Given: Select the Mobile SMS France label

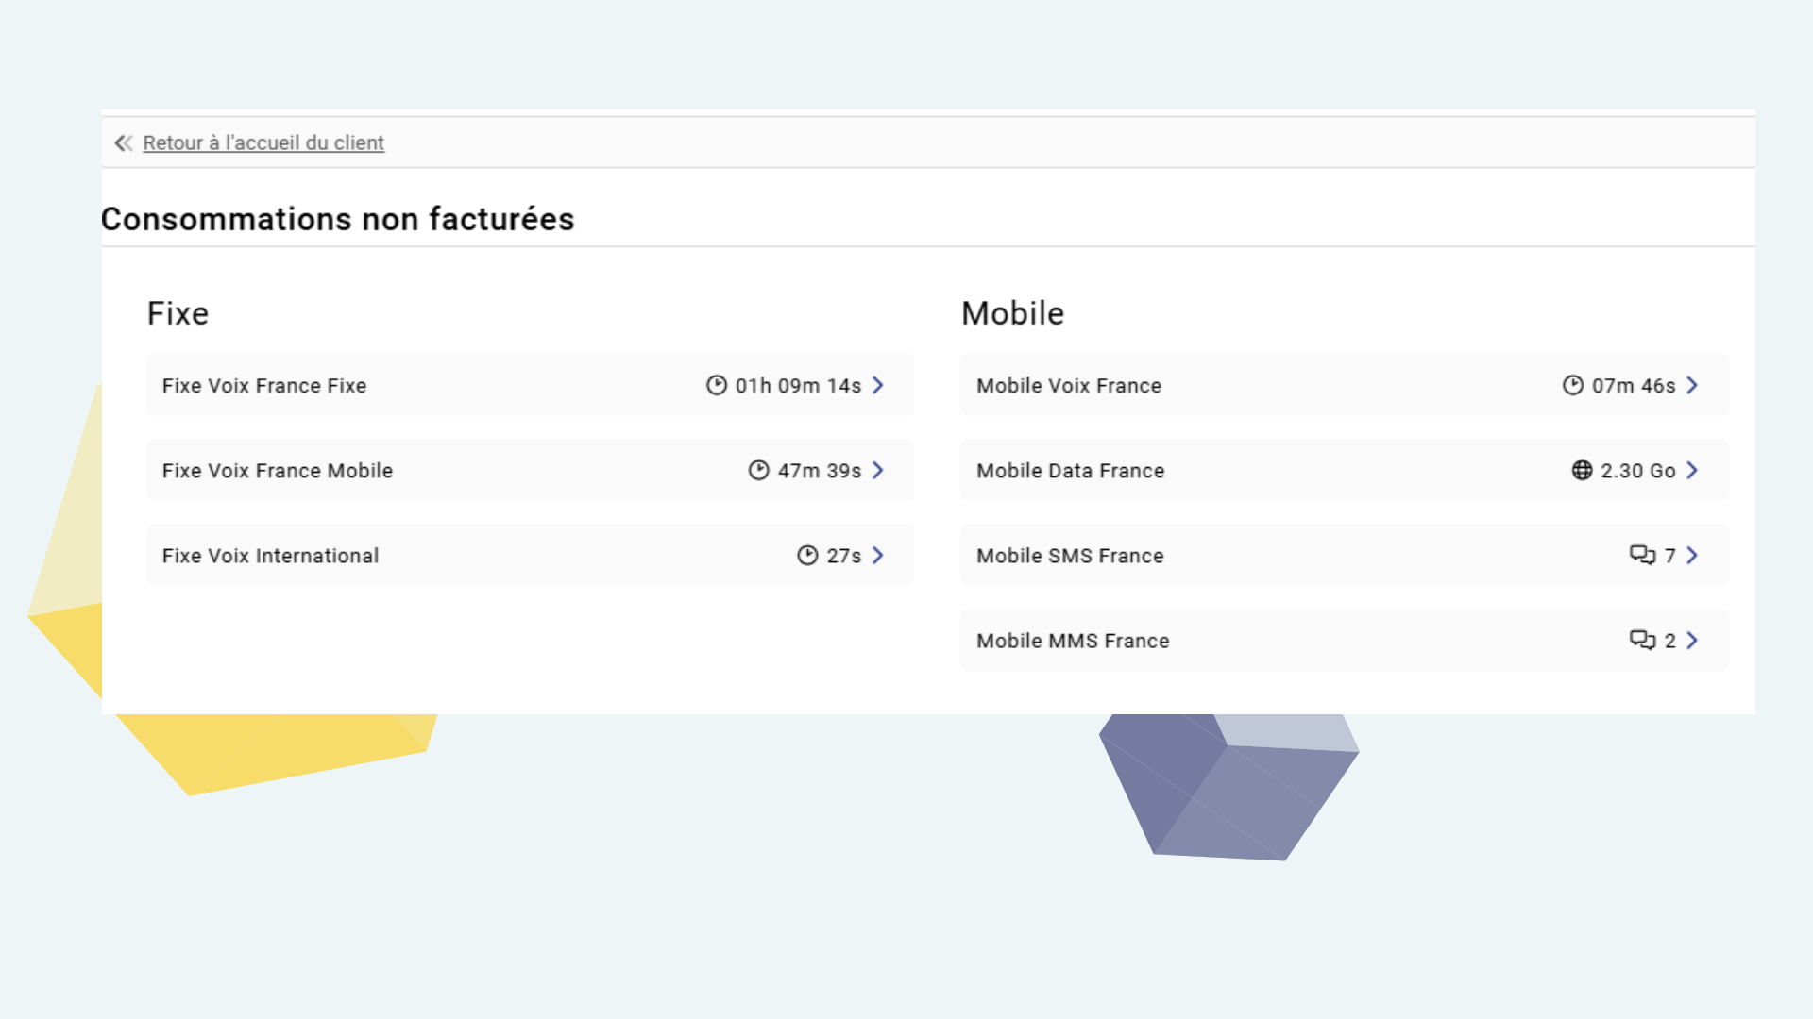Looking at the screenshot, I should tap(1070, 556).
